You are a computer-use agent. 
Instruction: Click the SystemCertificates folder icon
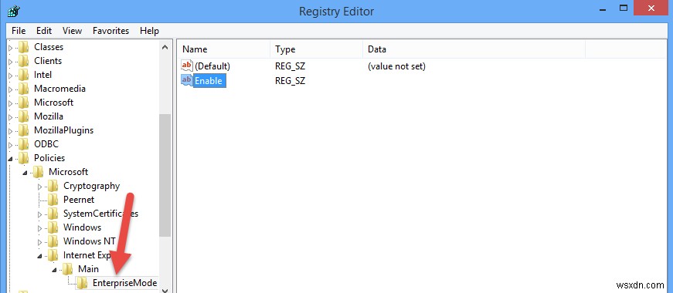53,214
